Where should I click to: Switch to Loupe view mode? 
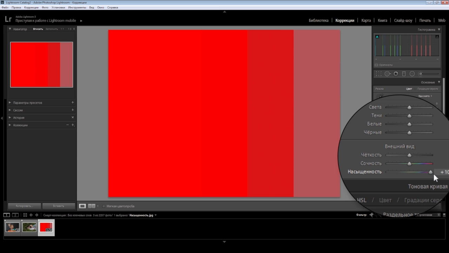coord(82,206)
